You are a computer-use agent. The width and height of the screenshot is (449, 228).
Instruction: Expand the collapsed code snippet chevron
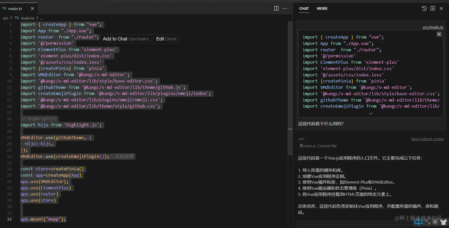tap(371, 114)
